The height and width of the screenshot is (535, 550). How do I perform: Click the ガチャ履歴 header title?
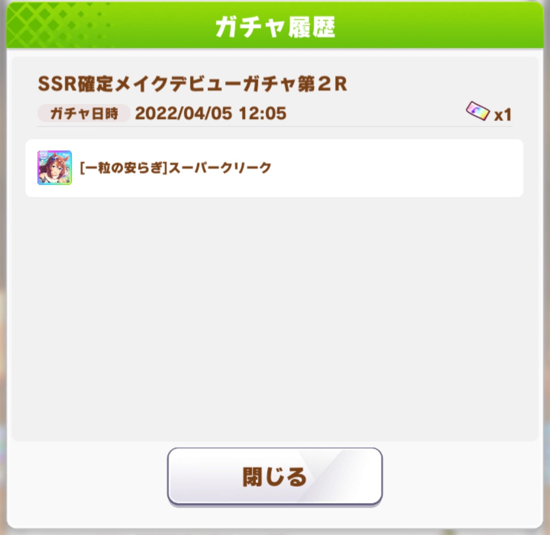(x=275, y=27)
